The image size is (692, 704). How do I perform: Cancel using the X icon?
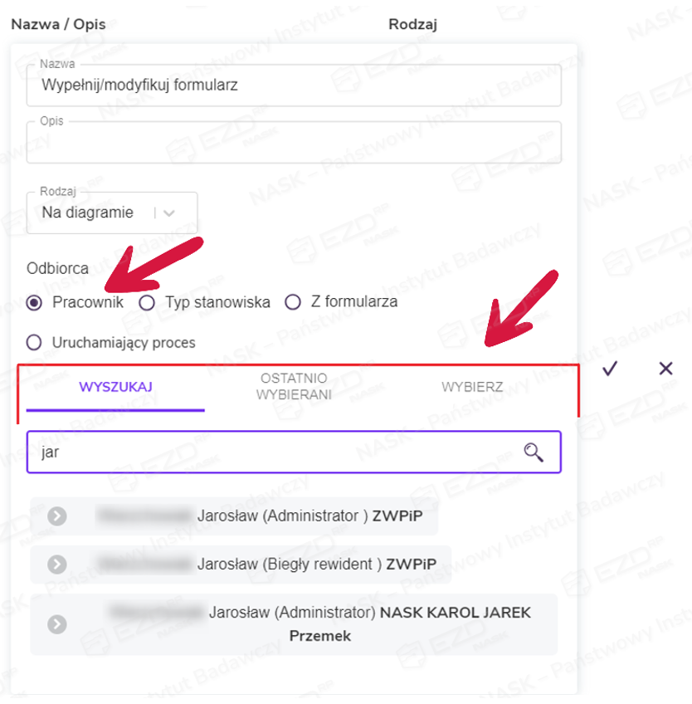coord(665,369)
